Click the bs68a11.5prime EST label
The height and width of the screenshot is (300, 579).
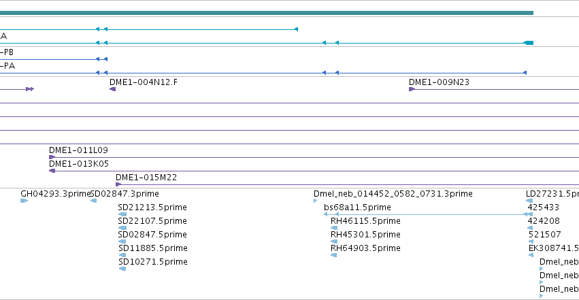tap(357, 207)
